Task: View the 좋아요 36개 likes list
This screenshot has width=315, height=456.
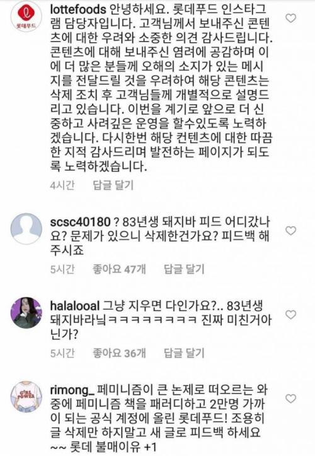Action: 119,353
